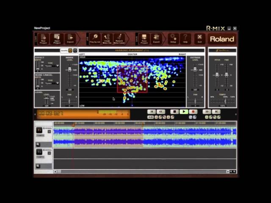Image resolution: width=271 pixels, height=203 pixels.
Task: Toggle the first track's small square button
Action: pyautogui.click(x=49, y=132)
